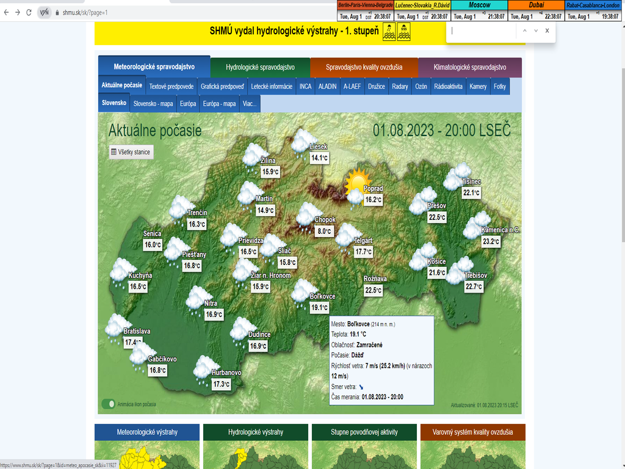The image size is (625, 469).
Task: Click in the find-in-page text field
Action: (482, 31)
